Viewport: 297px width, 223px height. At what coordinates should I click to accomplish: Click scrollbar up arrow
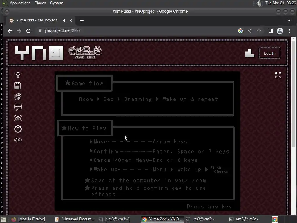tap(293, 39)
